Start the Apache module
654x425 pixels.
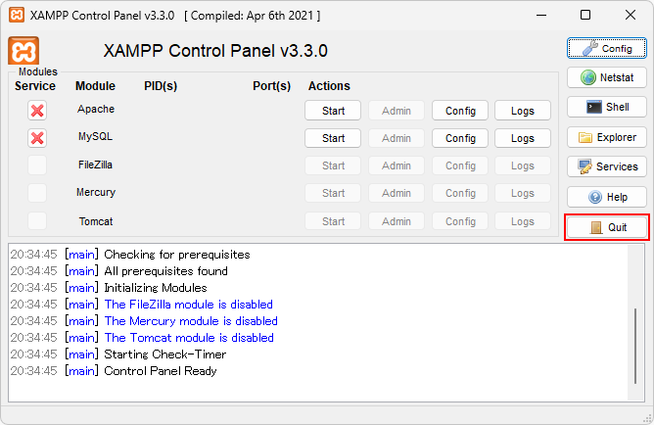[x=333, y=111]
